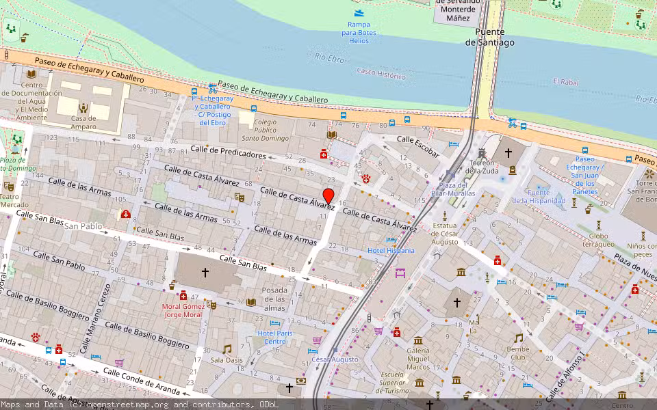The width and height of the screenshot is (657, 410).
Task: Click the Casco Histórico district label
Action: pyautogui.click(x=381, y=73)
